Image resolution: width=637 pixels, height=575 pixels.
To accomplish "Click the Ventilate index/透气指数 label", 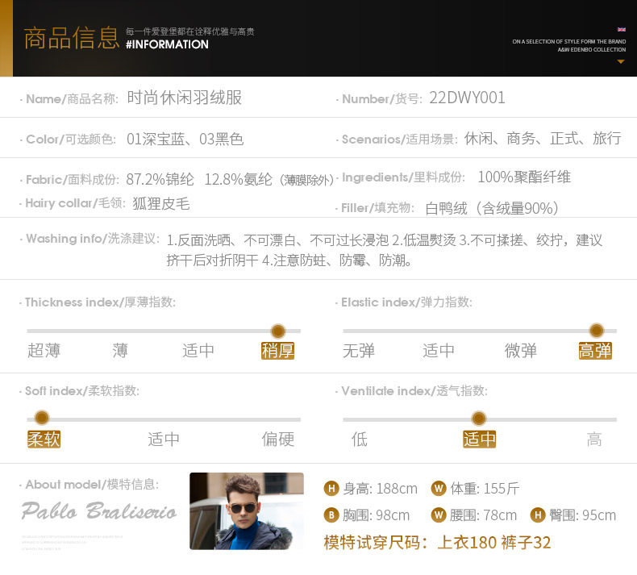I will coord(414,390).
